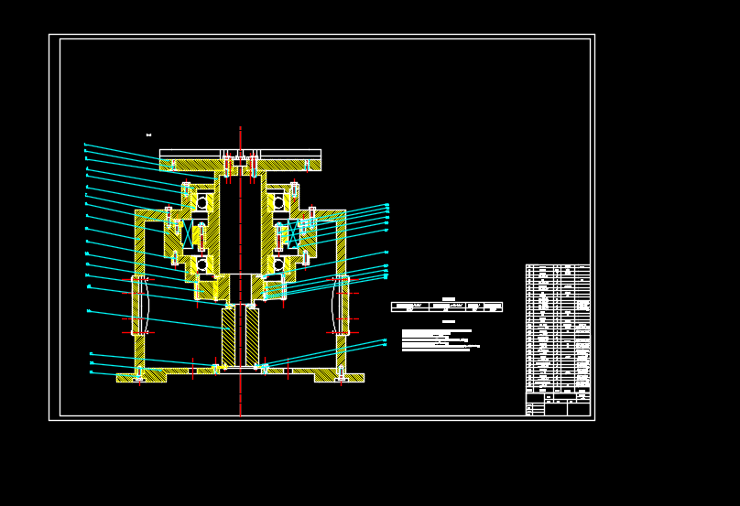Click the curved window on left housing wall

[x=141, y=306]
